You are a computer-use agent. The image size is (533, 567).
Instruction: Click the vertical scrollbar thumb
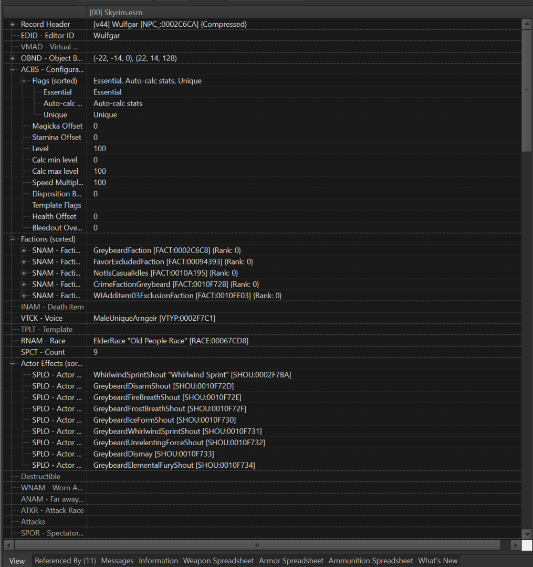tap(527, 91)
